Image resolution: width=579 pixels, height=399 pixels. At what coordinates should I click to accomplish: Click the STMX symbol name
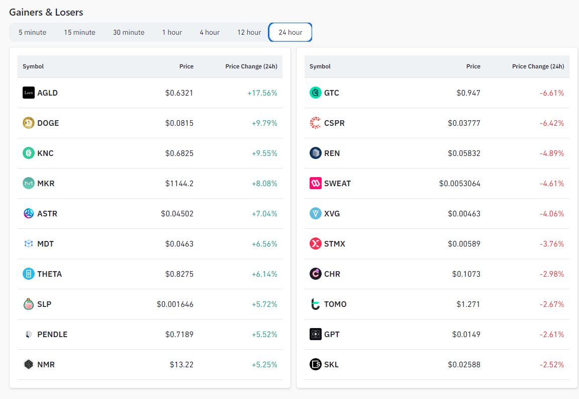click(x=335, y=244)
